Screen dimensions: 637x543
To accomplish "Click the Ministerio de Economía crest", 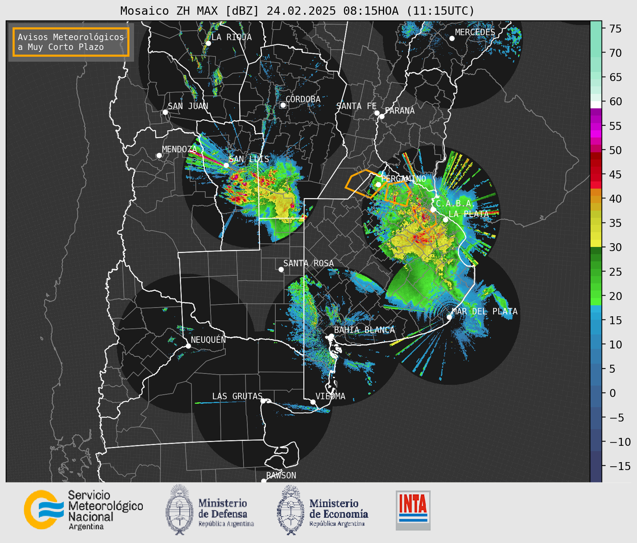I will 291,510.
